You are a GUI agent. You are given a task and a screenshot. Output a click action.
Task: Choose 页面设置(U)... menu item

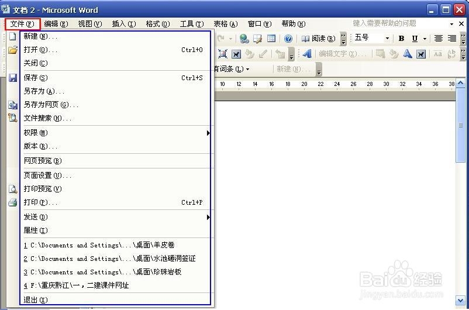pos(115,175)
